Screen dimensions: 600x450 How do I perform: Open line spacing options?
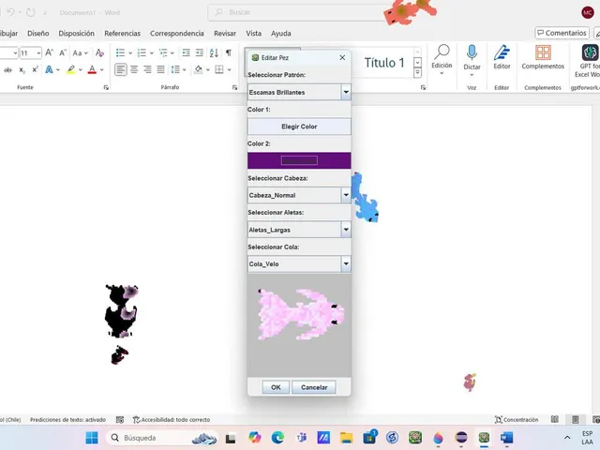tap(175, 69)
